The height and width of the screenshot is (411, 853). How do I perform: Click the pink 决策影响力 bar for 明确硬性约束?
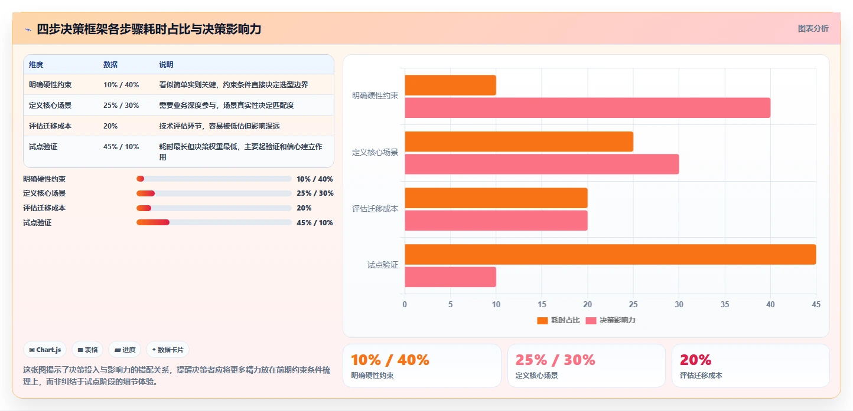pyautogui.click(x=587, y=108)
